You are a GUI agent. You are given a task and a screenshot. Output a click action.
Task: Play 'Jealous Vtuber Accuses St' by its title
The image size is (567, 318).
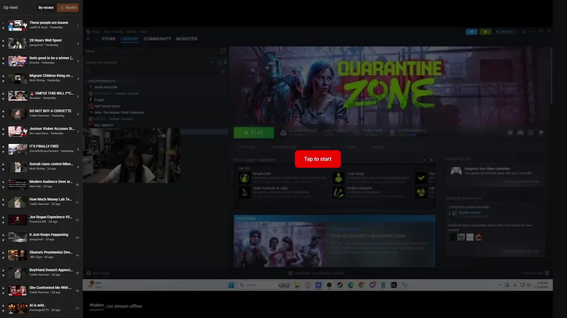[x=52, y=129]
